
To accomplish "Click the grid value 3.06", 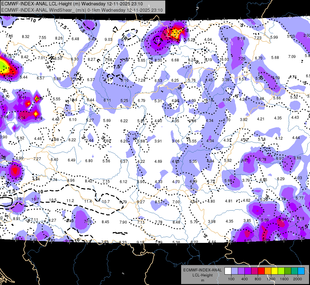I will [175, 141].
